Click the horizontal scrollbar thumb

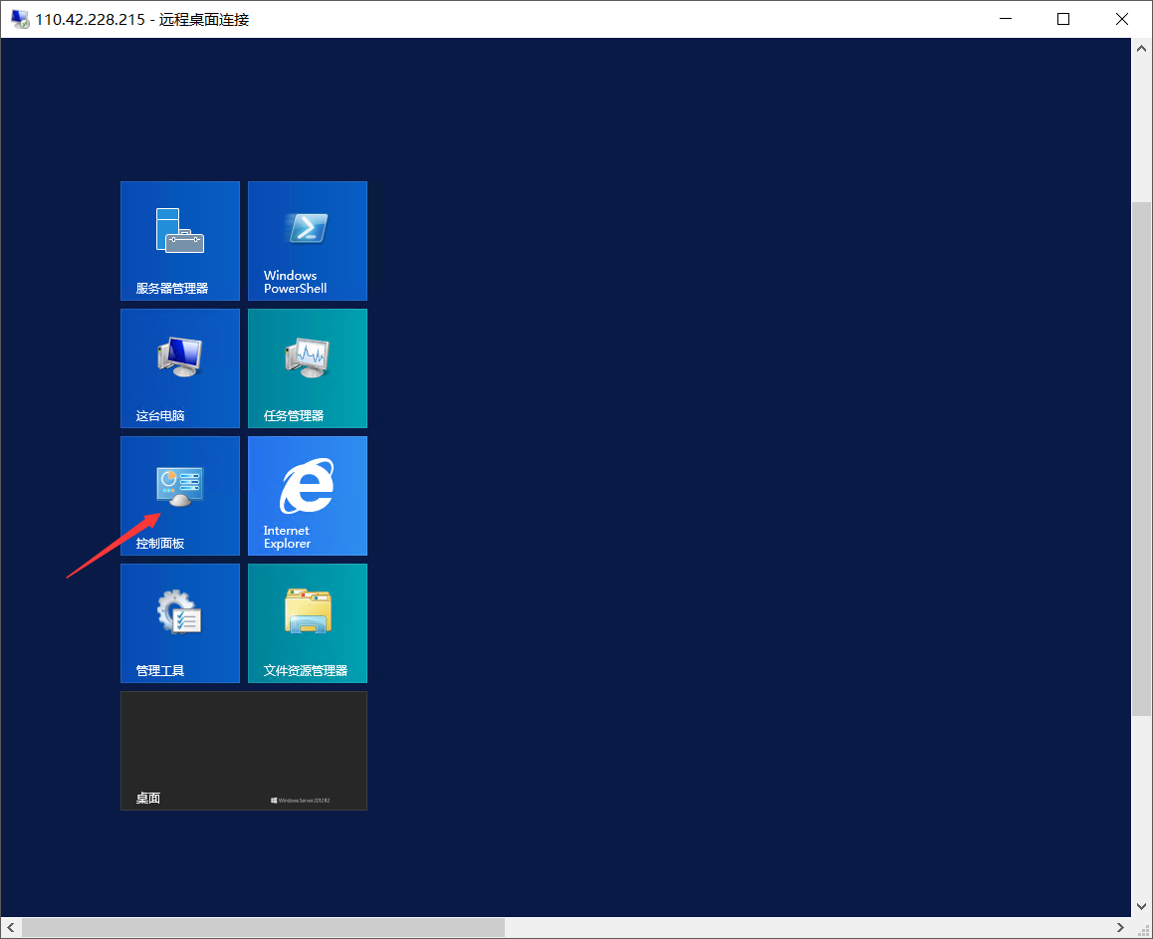tap(263, 928)
